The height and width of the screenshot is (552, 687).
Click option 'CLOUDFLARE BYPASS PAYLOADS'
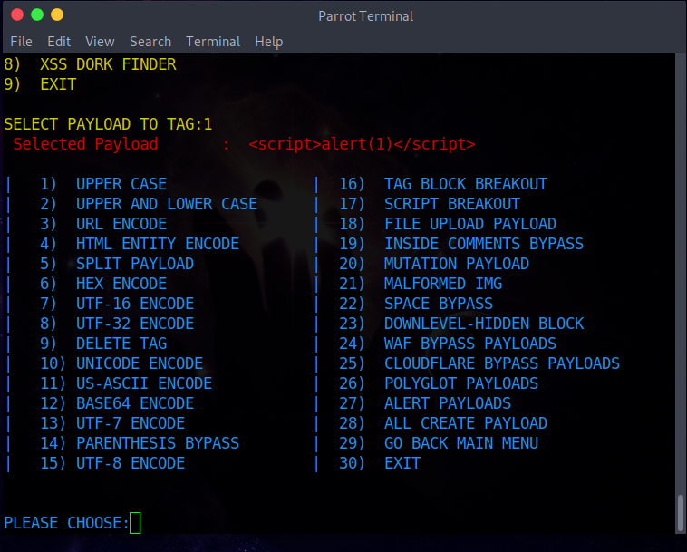coord(502,363)
